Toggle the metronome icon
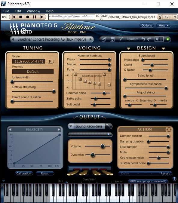Screen dimensions: 178x203 click(x=160, y=17)
